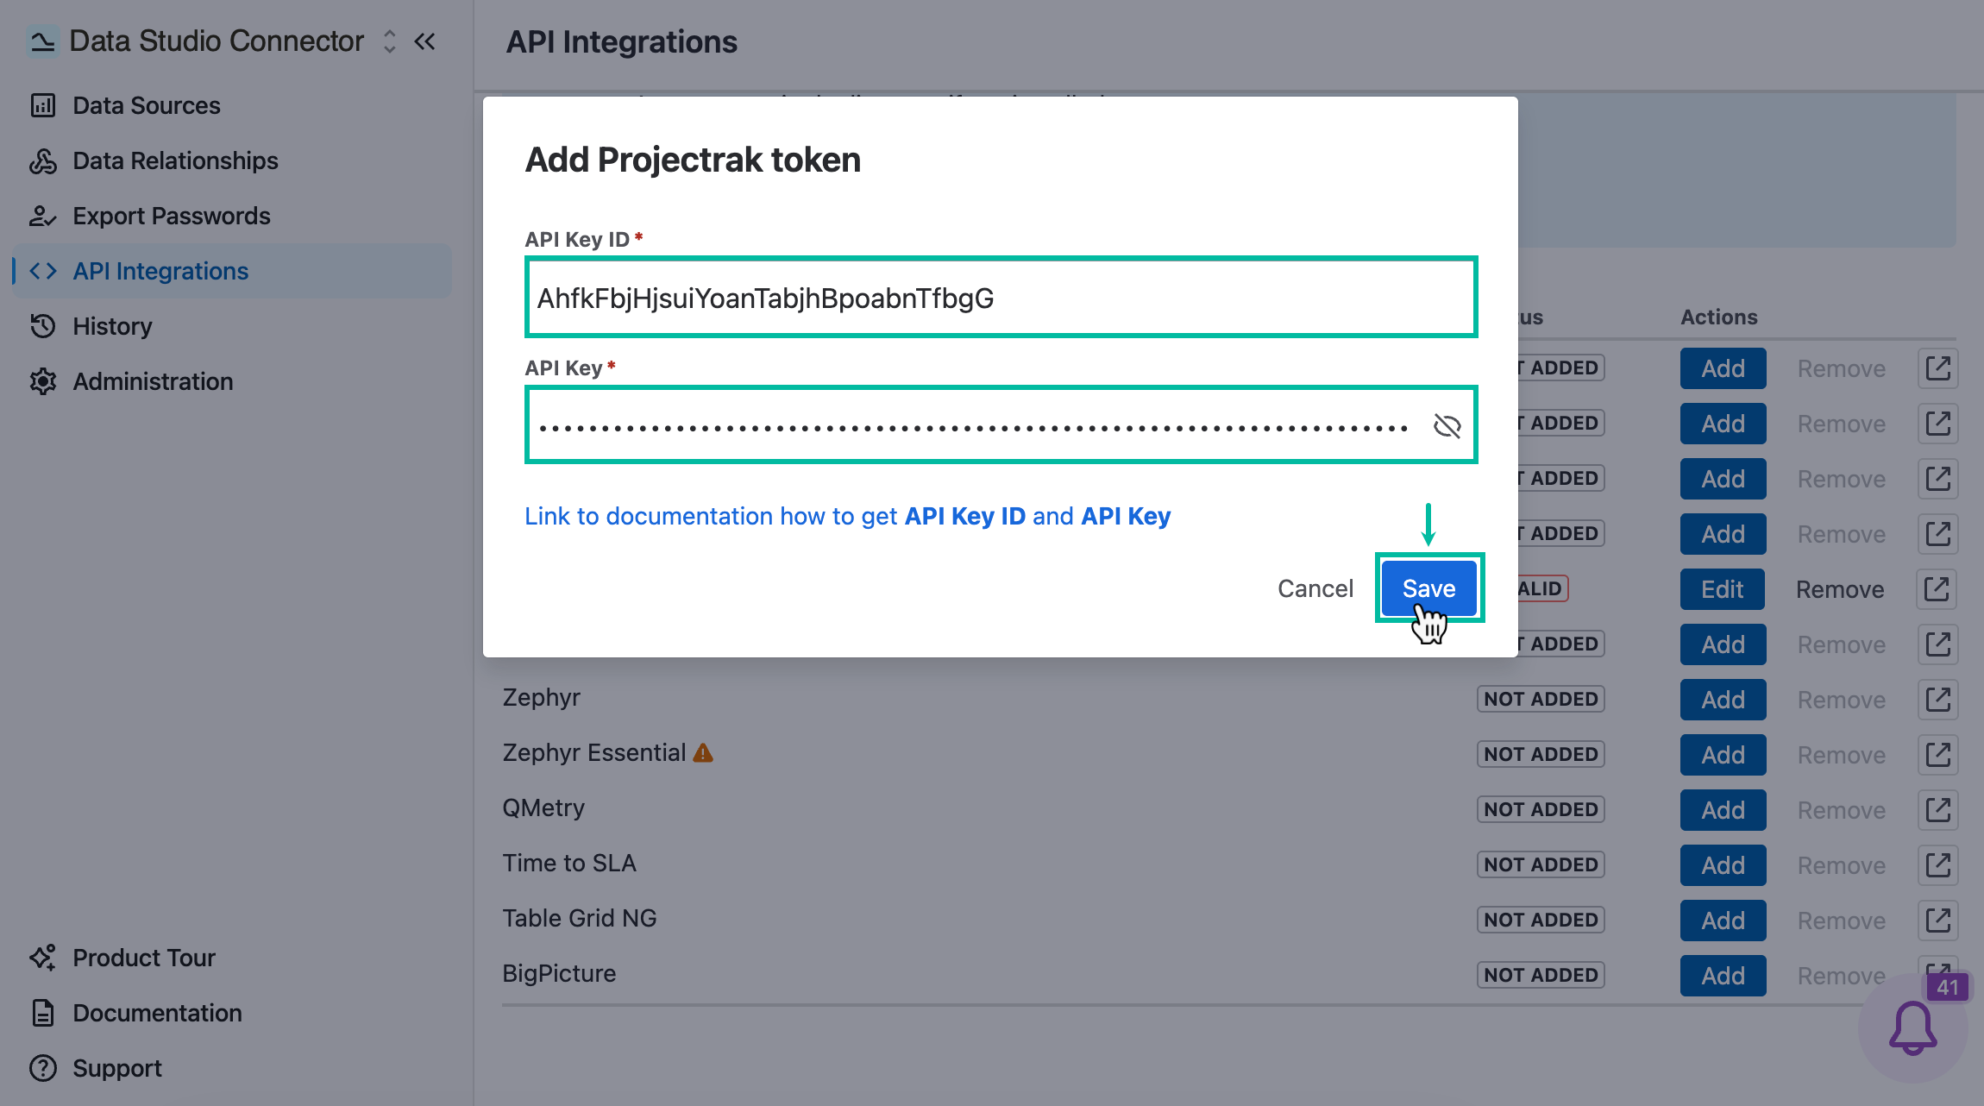Click the API Integrations code icon
Viewport: 1984px width, 1106px height.
click(43, 271)
